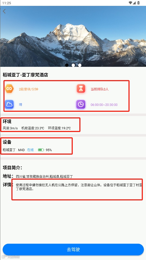Check the Wi-Fi signal icon in status bar

pos(130,3)
